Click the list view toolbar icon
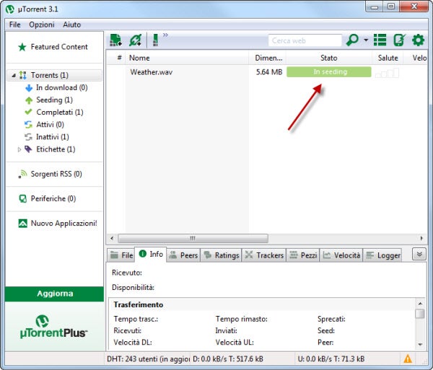The height and width of the screenshot is (370, 433). point(380,40)
